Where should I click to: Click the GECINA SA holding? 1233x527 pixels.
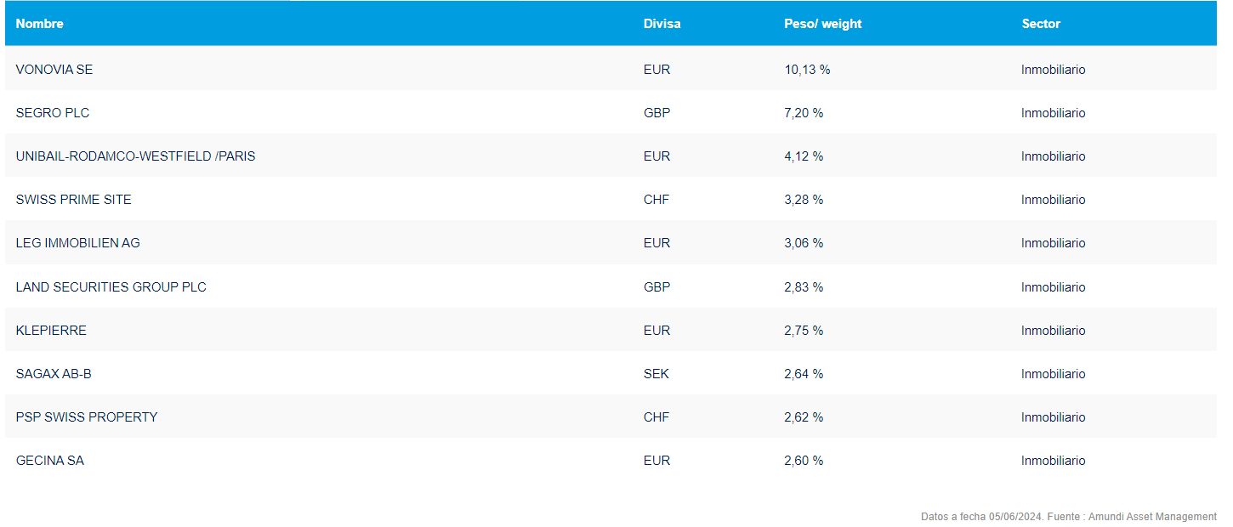[50, 461]
